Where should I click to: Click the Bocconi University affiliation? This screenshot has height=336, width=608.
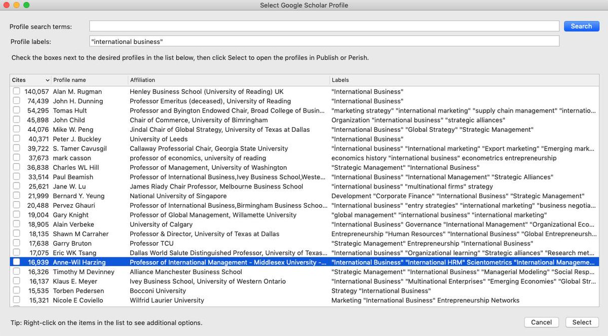tap(158, 291)
